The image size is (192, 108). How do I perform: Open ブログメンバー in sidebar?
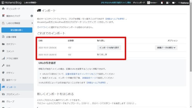[x=13, y=94]
